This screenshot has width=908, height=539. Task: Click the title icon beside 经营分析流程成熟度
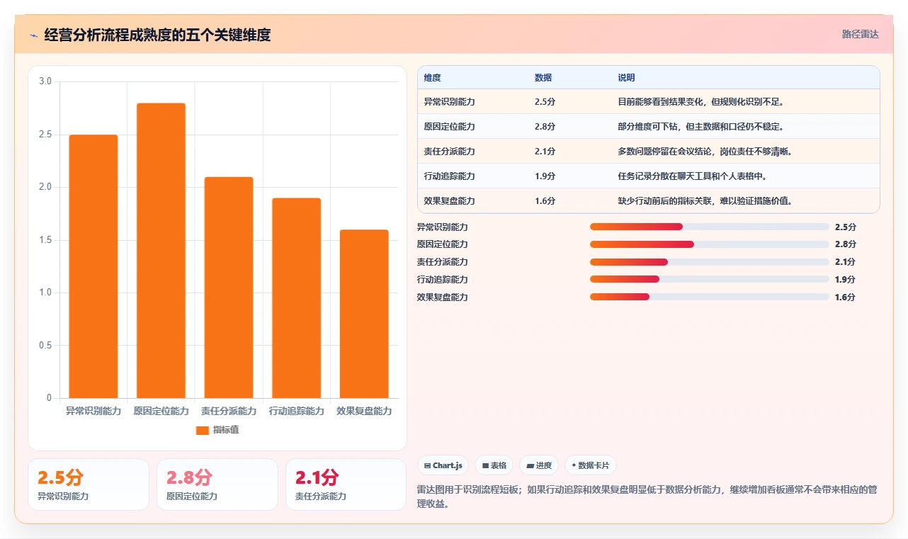pos(34,35)
